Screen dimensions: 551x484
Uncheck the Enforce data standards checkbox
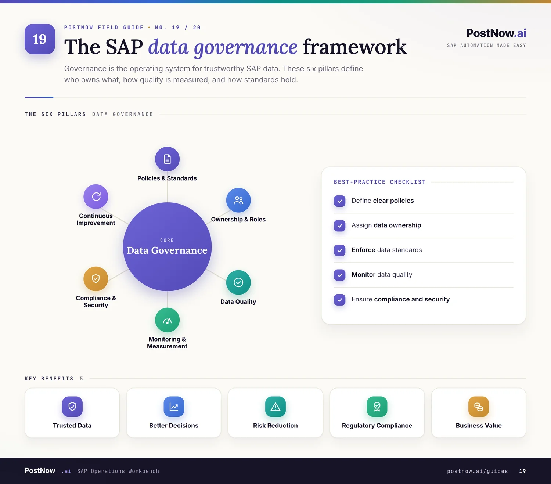(340, 250)
